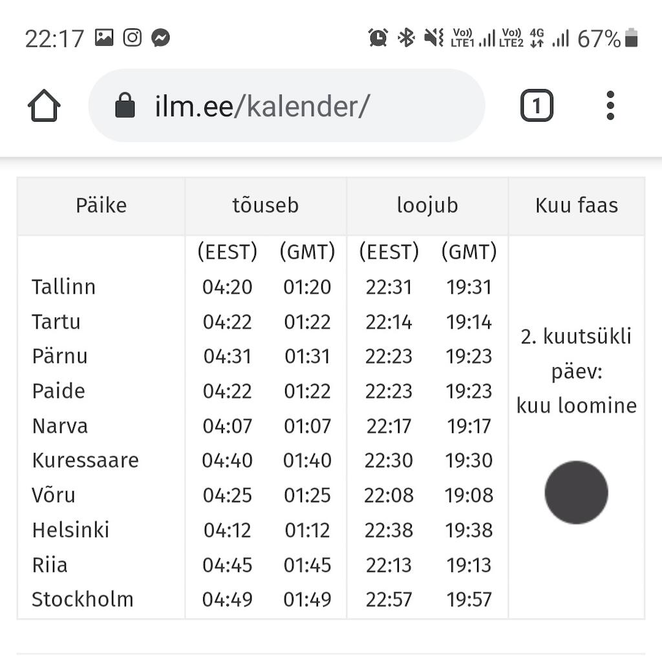The height and width of the screenshot is (656, 662).
Task: Open the tab switcher showing 1 tab
Action: (x=537, y=105)
